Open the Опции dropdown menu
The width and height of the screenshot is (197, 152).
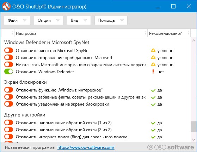tap(49, 20)
